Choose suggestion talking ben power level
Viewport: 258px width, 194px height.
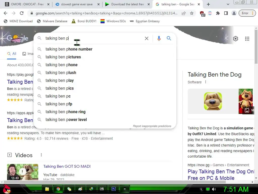(x=105, y=119)
